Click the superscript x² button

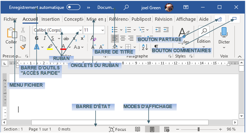tap(82, 38)
